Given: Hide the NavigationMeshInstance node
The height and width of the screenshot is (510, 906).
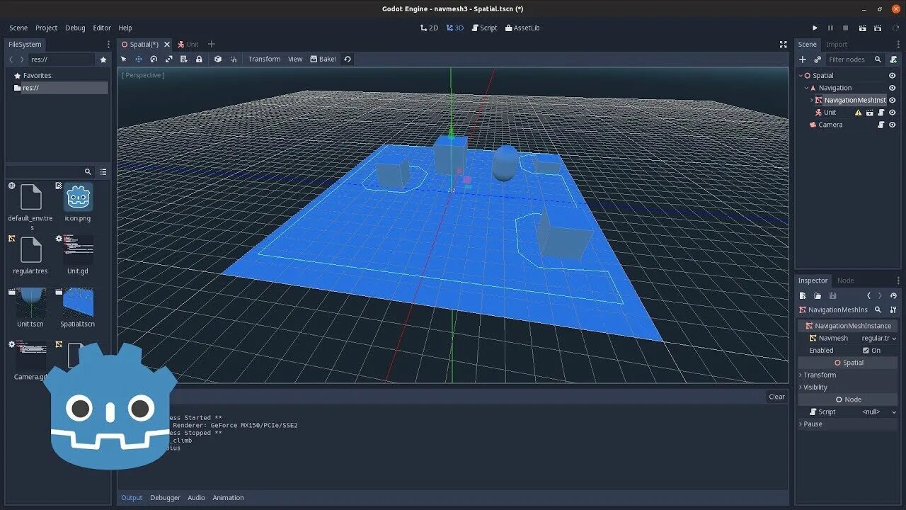Looking at the screenshot, I should (892, 100).
